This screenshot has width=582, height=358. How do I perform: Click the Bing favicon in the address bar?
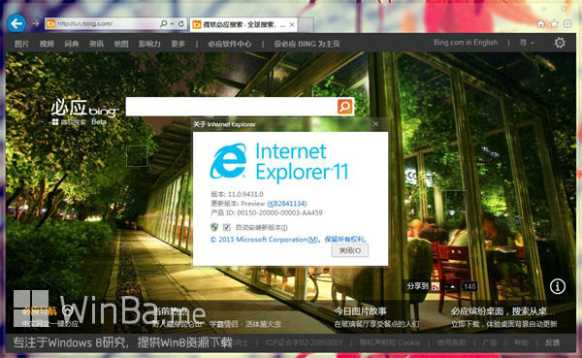50,23
